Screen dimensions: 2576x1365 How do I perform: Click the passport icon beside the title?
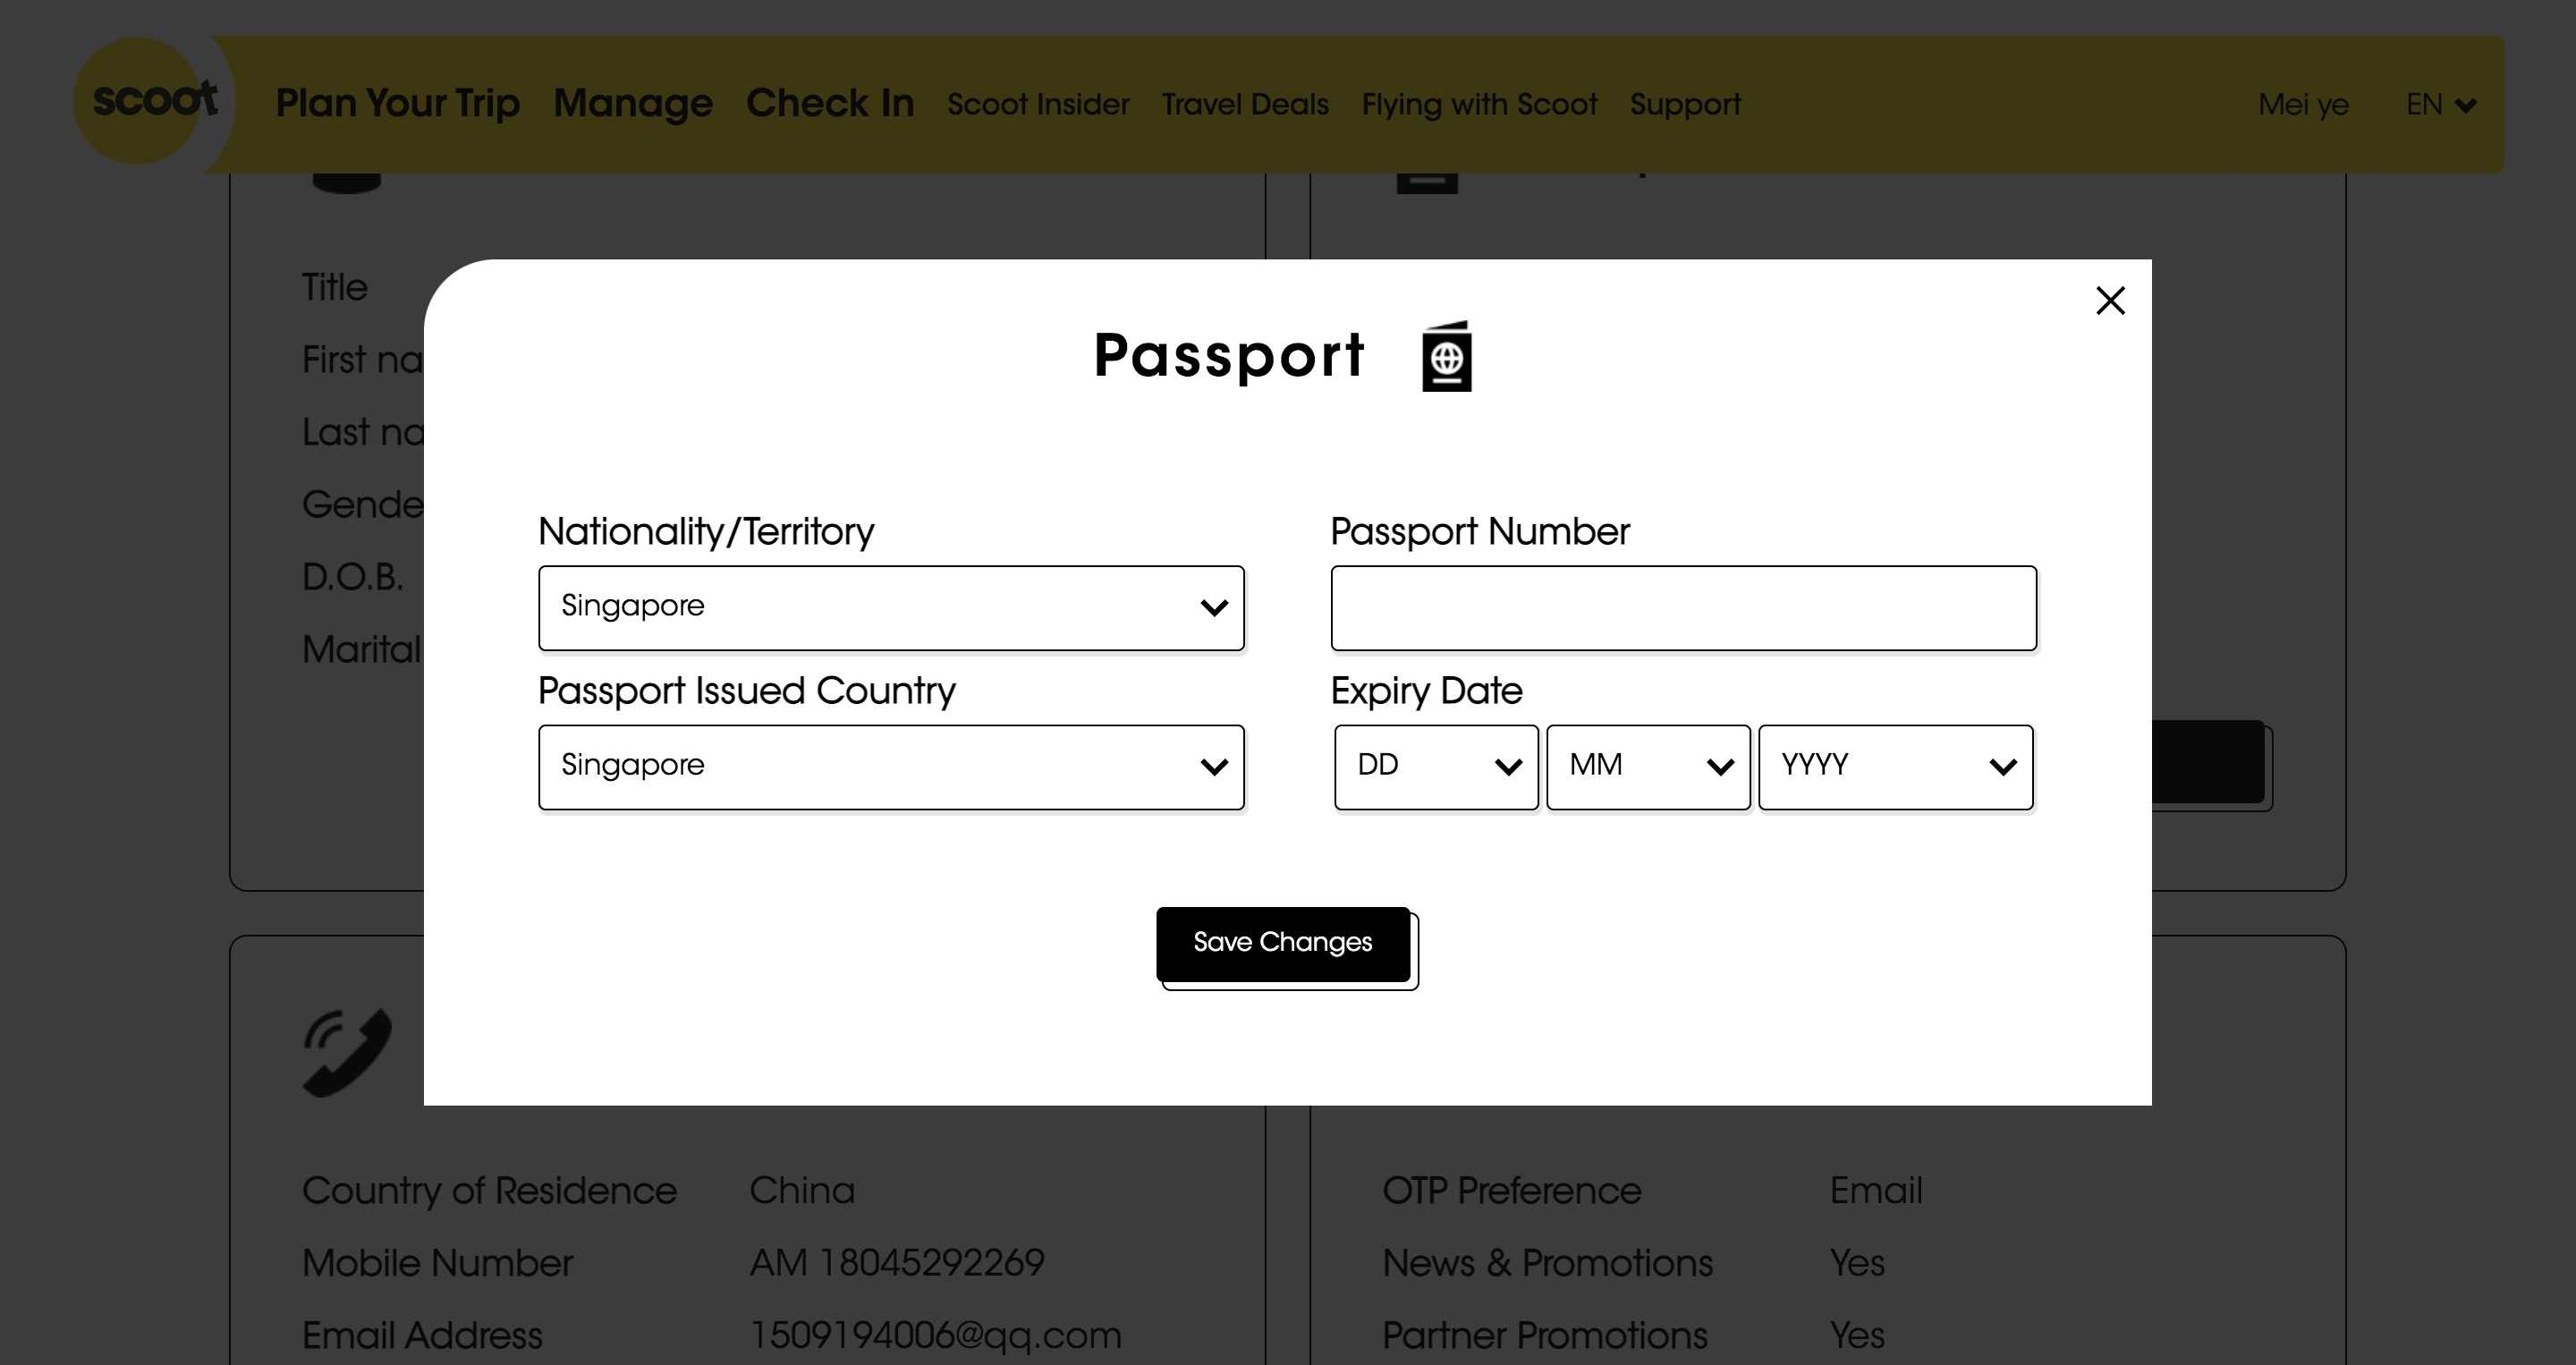point(1446,356)
